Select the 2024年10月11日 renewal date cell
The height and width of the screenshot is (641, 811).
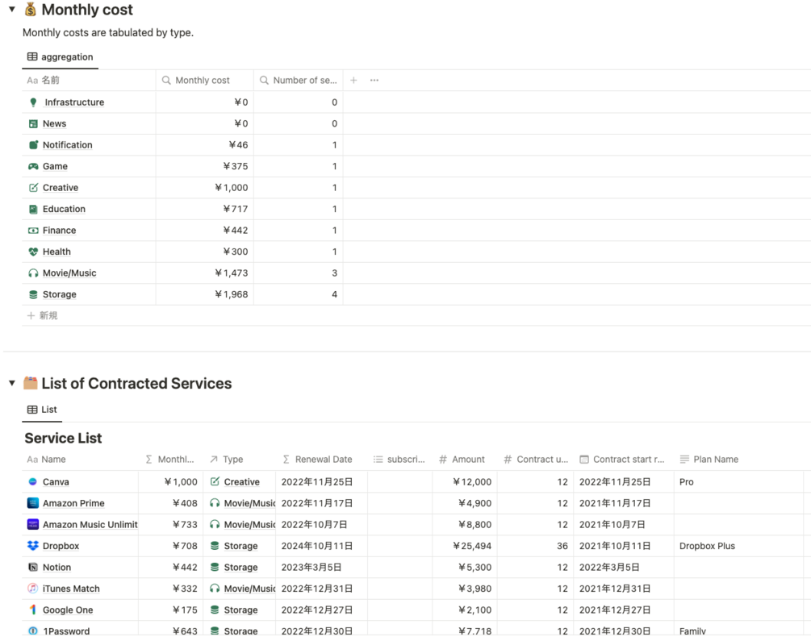click(x=321, y=546)
